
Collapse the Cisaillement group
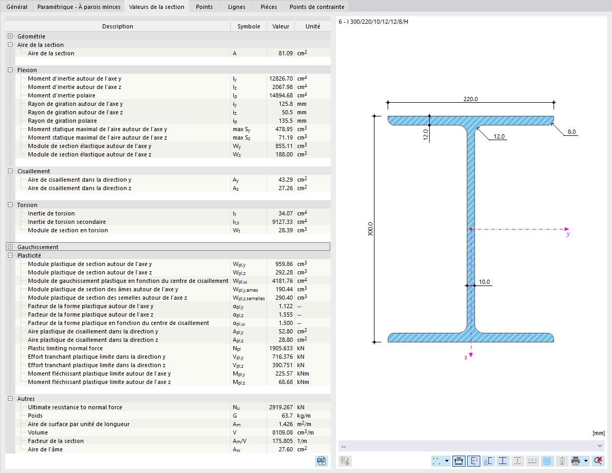(x=11, y=171)
